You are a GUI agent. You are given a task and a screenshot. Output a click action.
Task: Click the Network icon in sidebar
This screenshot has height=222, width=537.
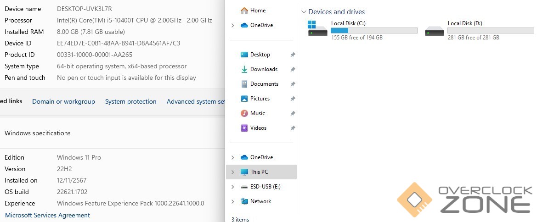(x=244, y=201)
